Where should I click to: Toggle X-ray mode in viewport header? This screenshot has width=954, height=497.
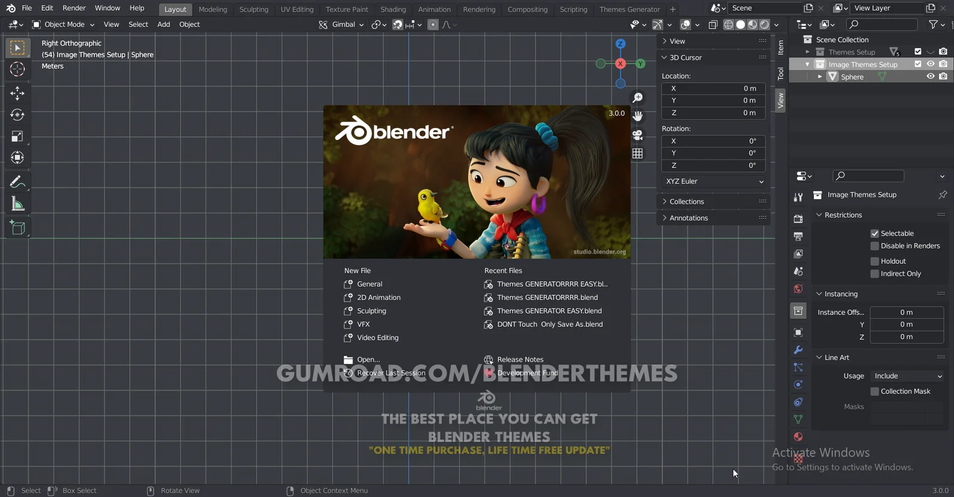pyautogui.click(x=713, y=24)
